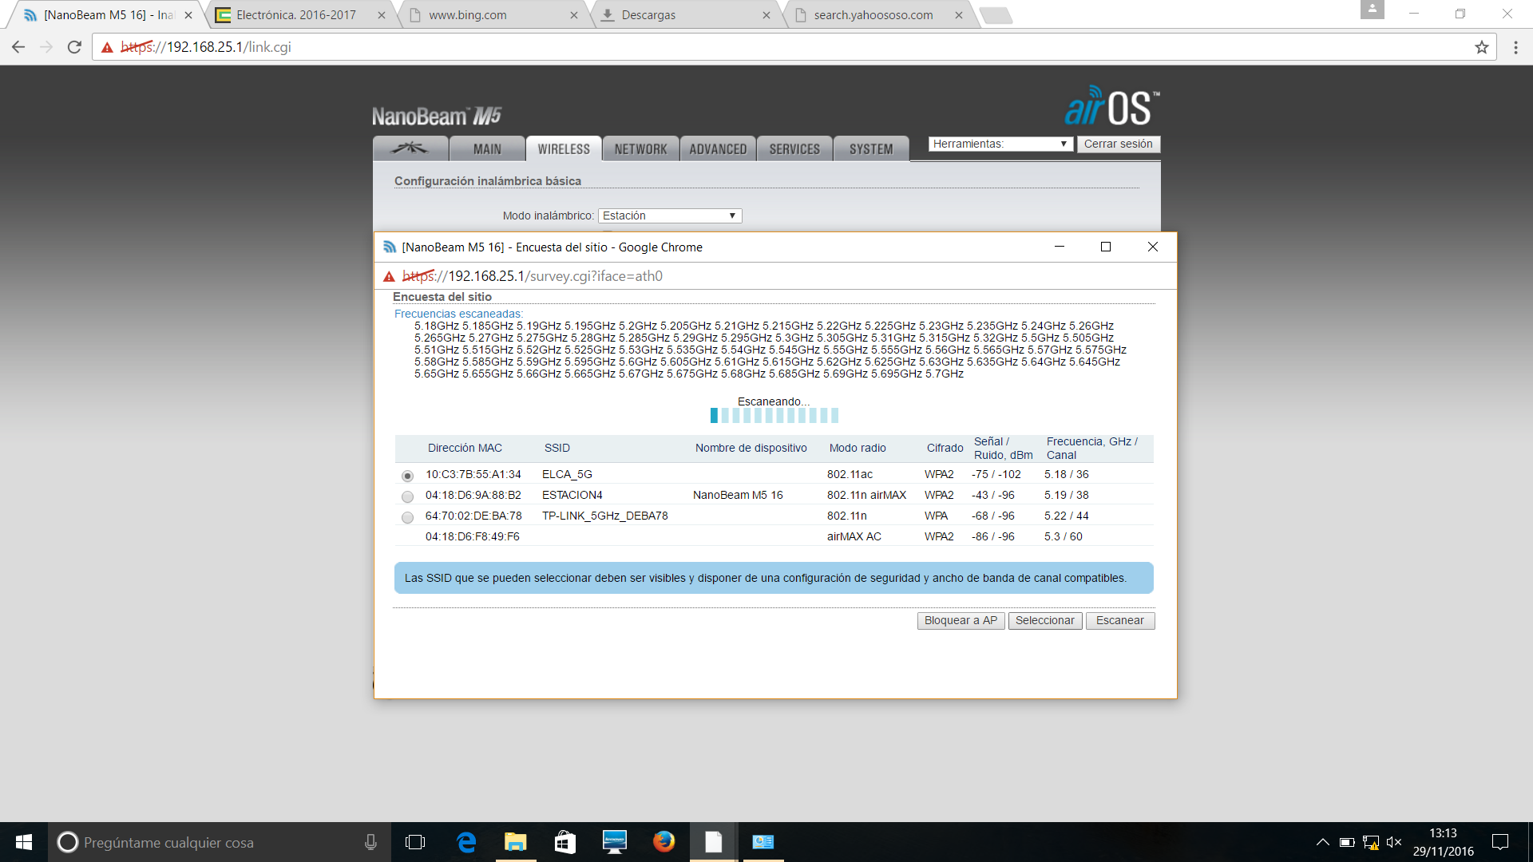
Task: Open a new browser tab
Action: [995, 15]
